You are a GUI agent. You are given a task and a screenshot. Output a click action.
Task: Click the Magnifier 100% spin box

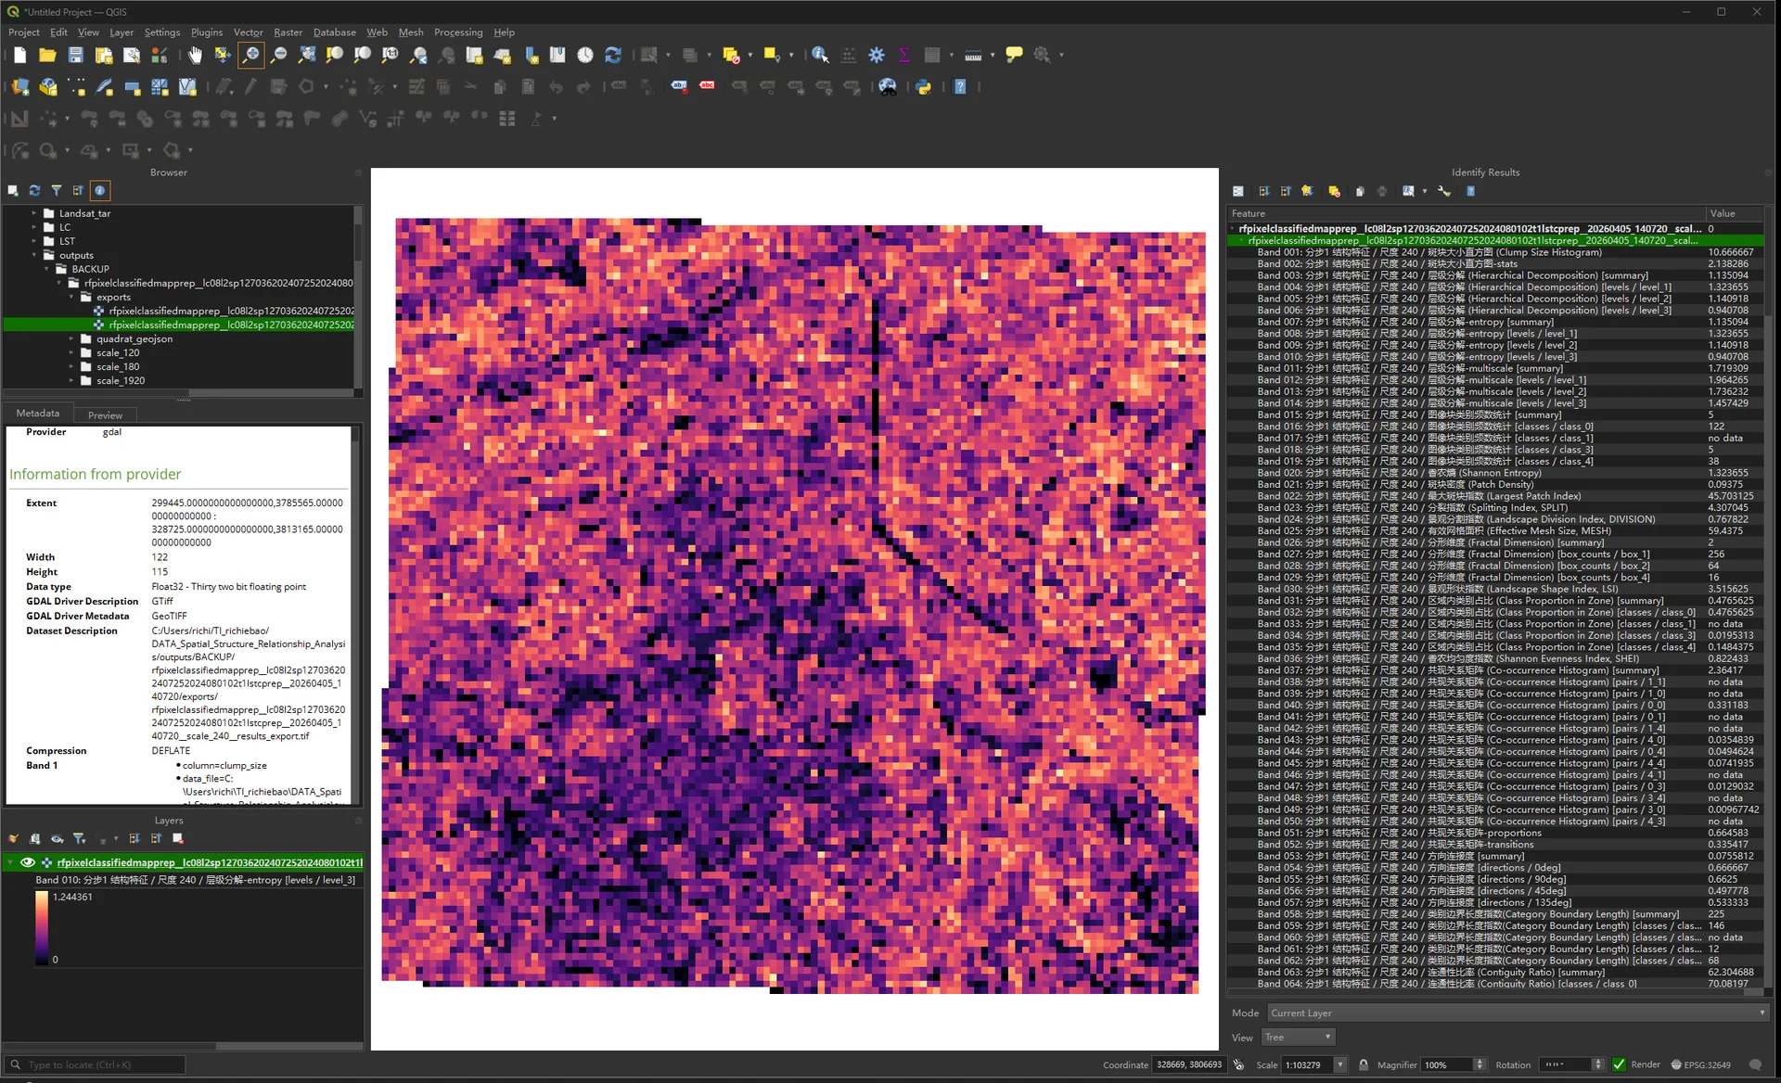coord(1453,1064)
